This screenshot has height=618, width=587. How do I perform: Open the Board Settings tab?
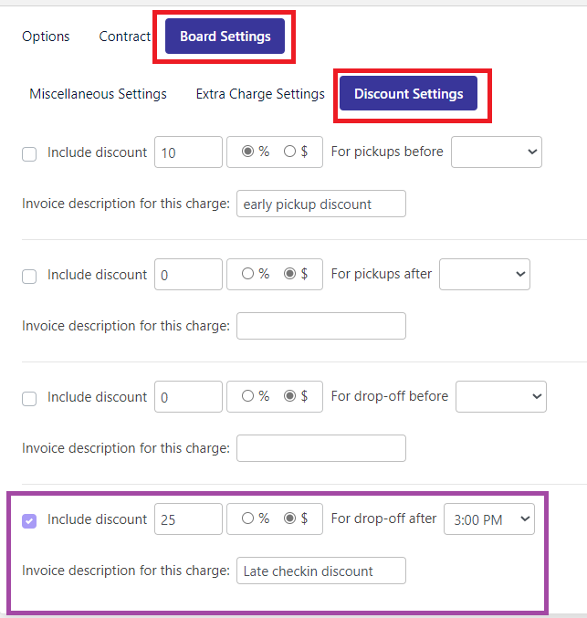pyautogui.click(x=225, y=37)
